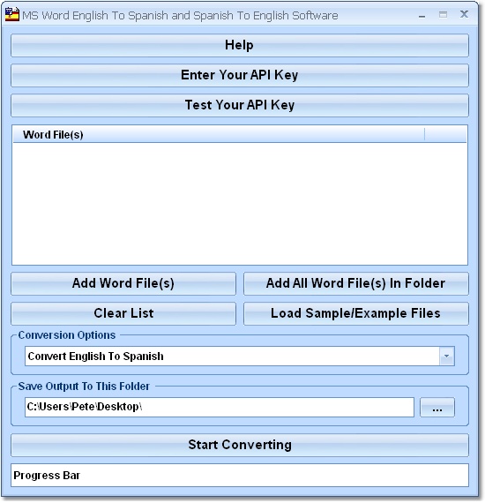485x503 pixels.
Task: Browse for output folder with ... button
Action: click(437, 408)
